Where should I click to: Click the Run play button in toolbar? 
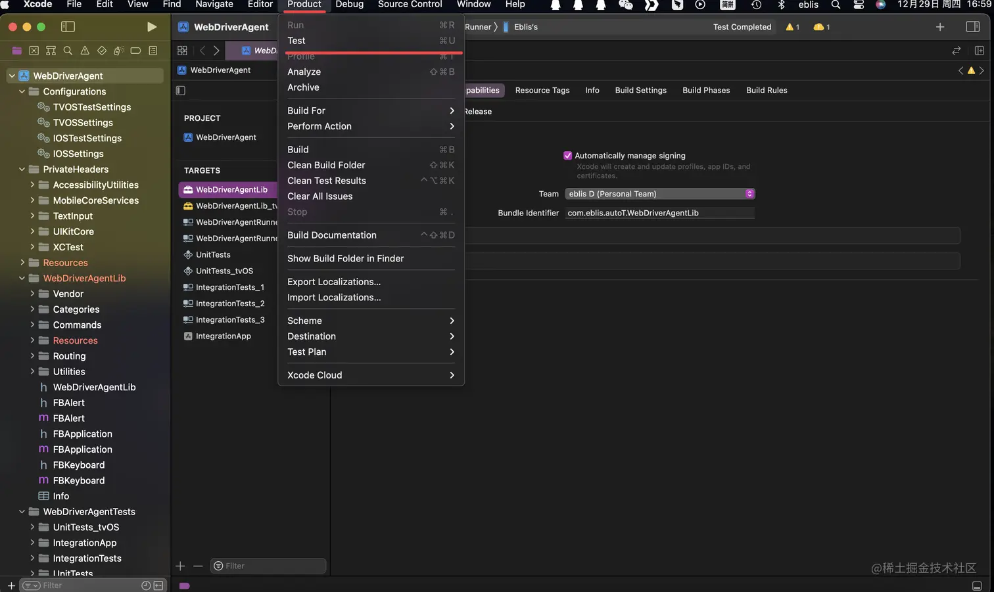pos(152,27)
